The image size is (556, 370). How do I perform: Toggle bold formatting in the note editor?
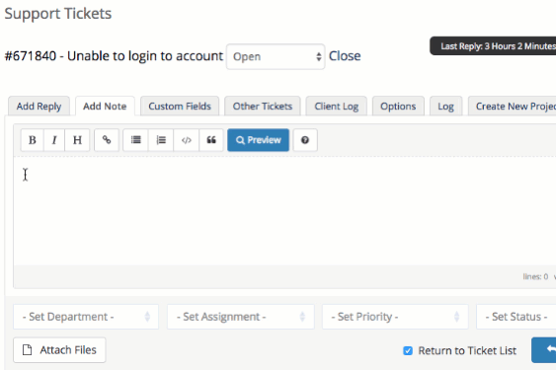[x=33, y=140]
